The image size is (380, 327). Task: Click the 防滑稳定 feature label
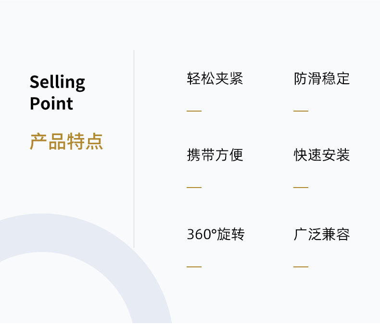(322, 79)
